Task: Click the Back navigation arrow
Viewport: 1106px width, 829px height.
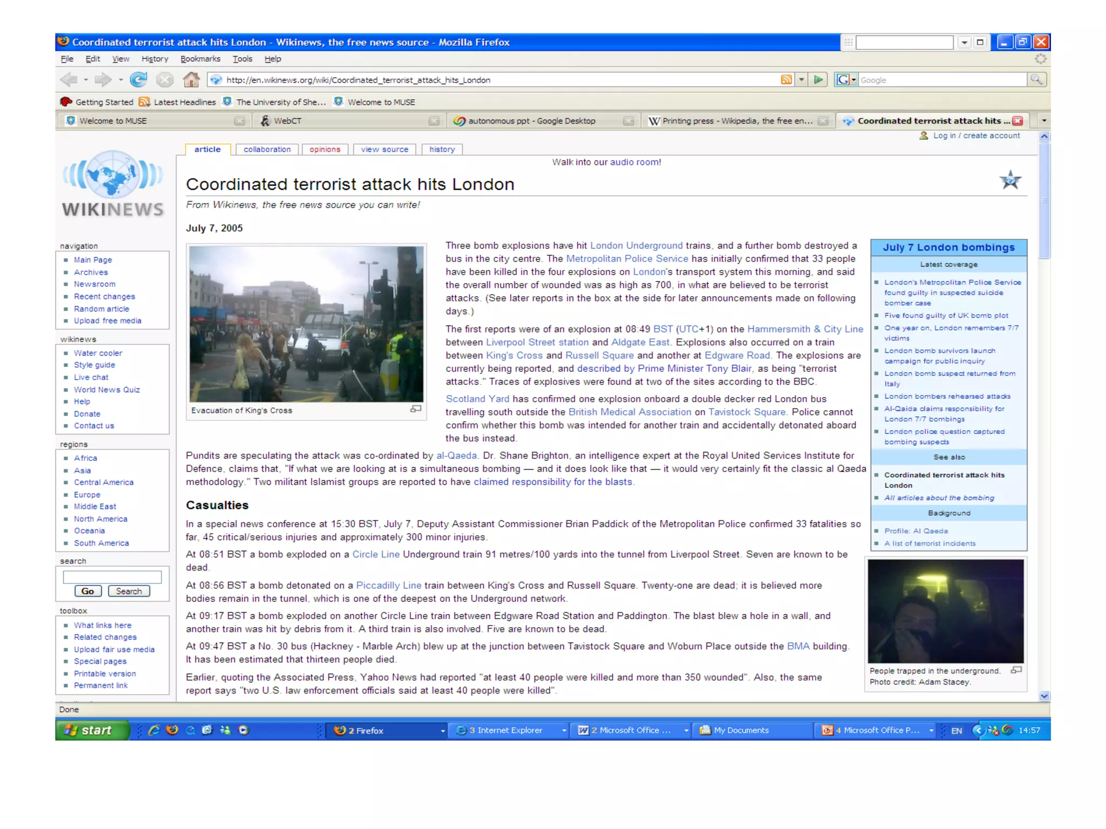Action: (69, 80)
